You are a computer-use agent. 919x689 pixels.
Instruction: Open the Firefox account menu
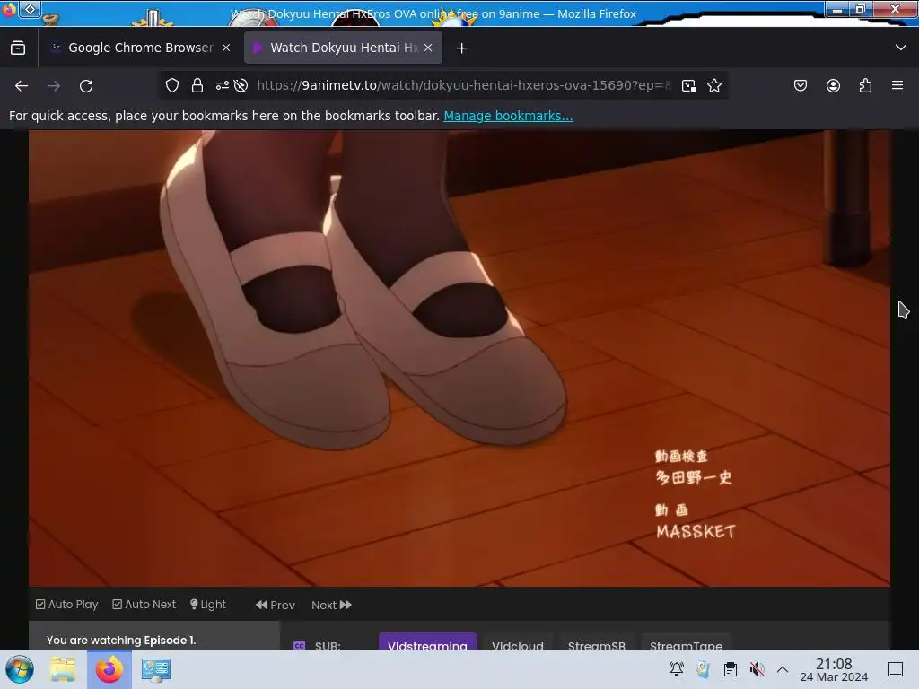[x=833, y=85]
